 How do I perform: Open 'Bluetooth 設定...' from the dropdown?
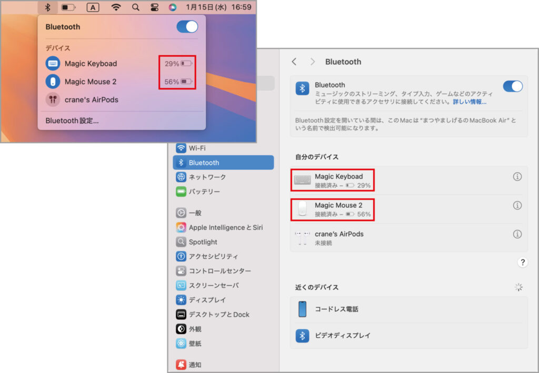72,120
